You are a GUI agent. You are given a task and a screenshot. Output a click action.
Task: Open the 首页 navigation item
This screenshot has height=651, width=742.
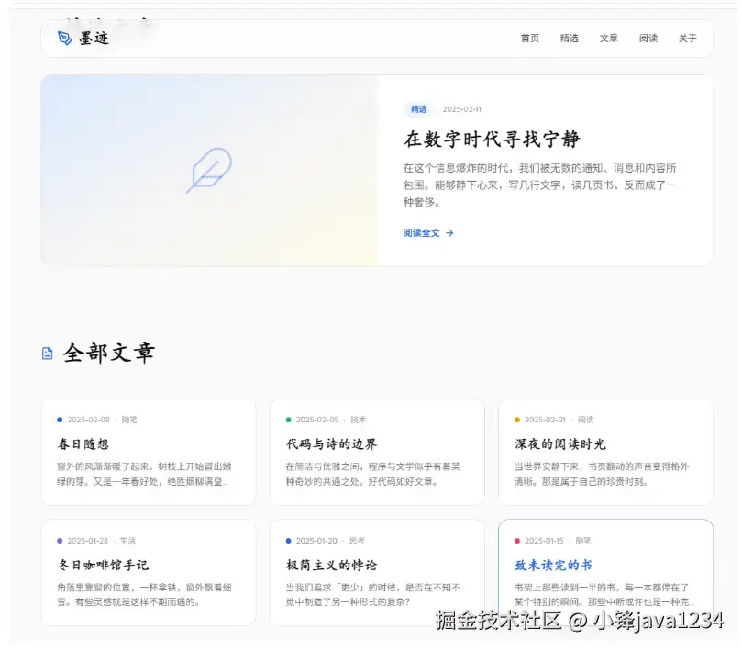(529, 38)
